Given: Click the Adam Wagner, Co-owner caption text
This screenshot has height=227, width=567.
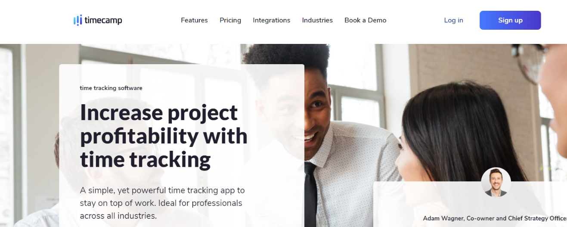Looking at the screenshot, I should 495,218.
